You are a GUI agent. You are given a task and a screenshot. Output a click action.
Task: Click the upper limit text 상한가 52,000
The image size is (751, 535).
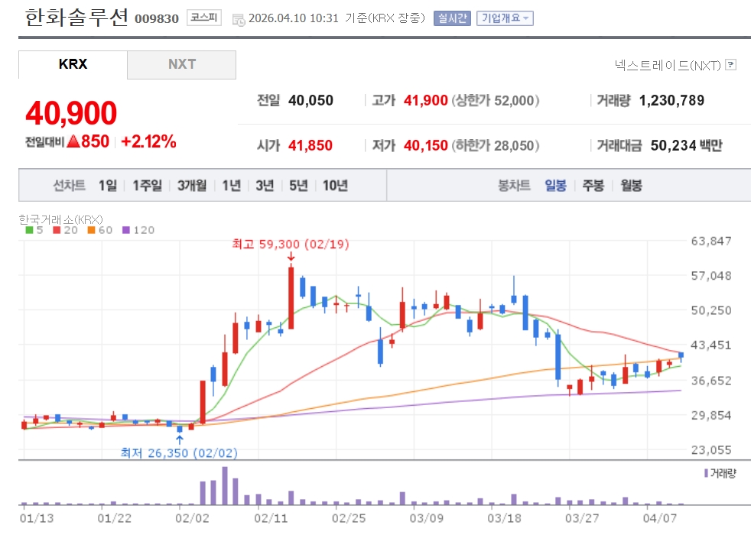tap(496, 100)
